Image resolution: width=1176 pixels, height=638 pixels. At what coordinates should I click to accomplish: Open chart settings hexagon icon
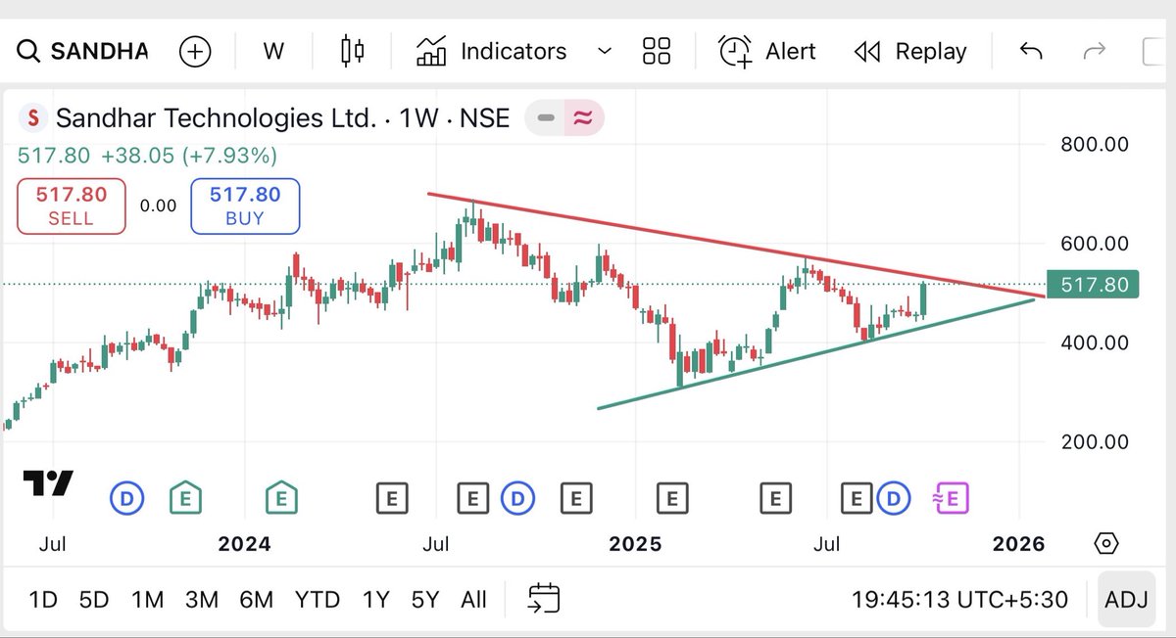tap(1105, 544)
